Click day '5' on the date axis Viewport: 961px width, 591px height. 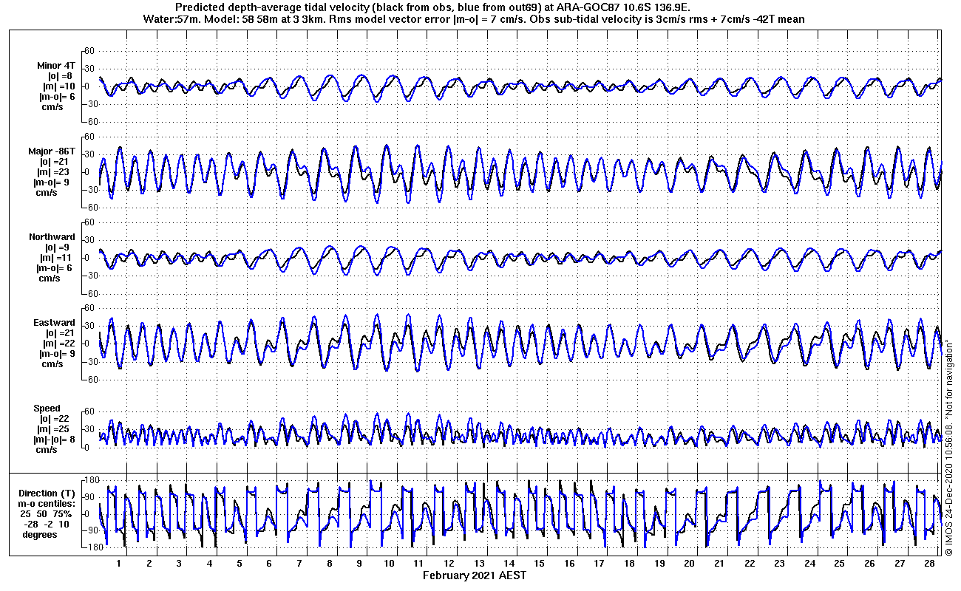[239, 564]
